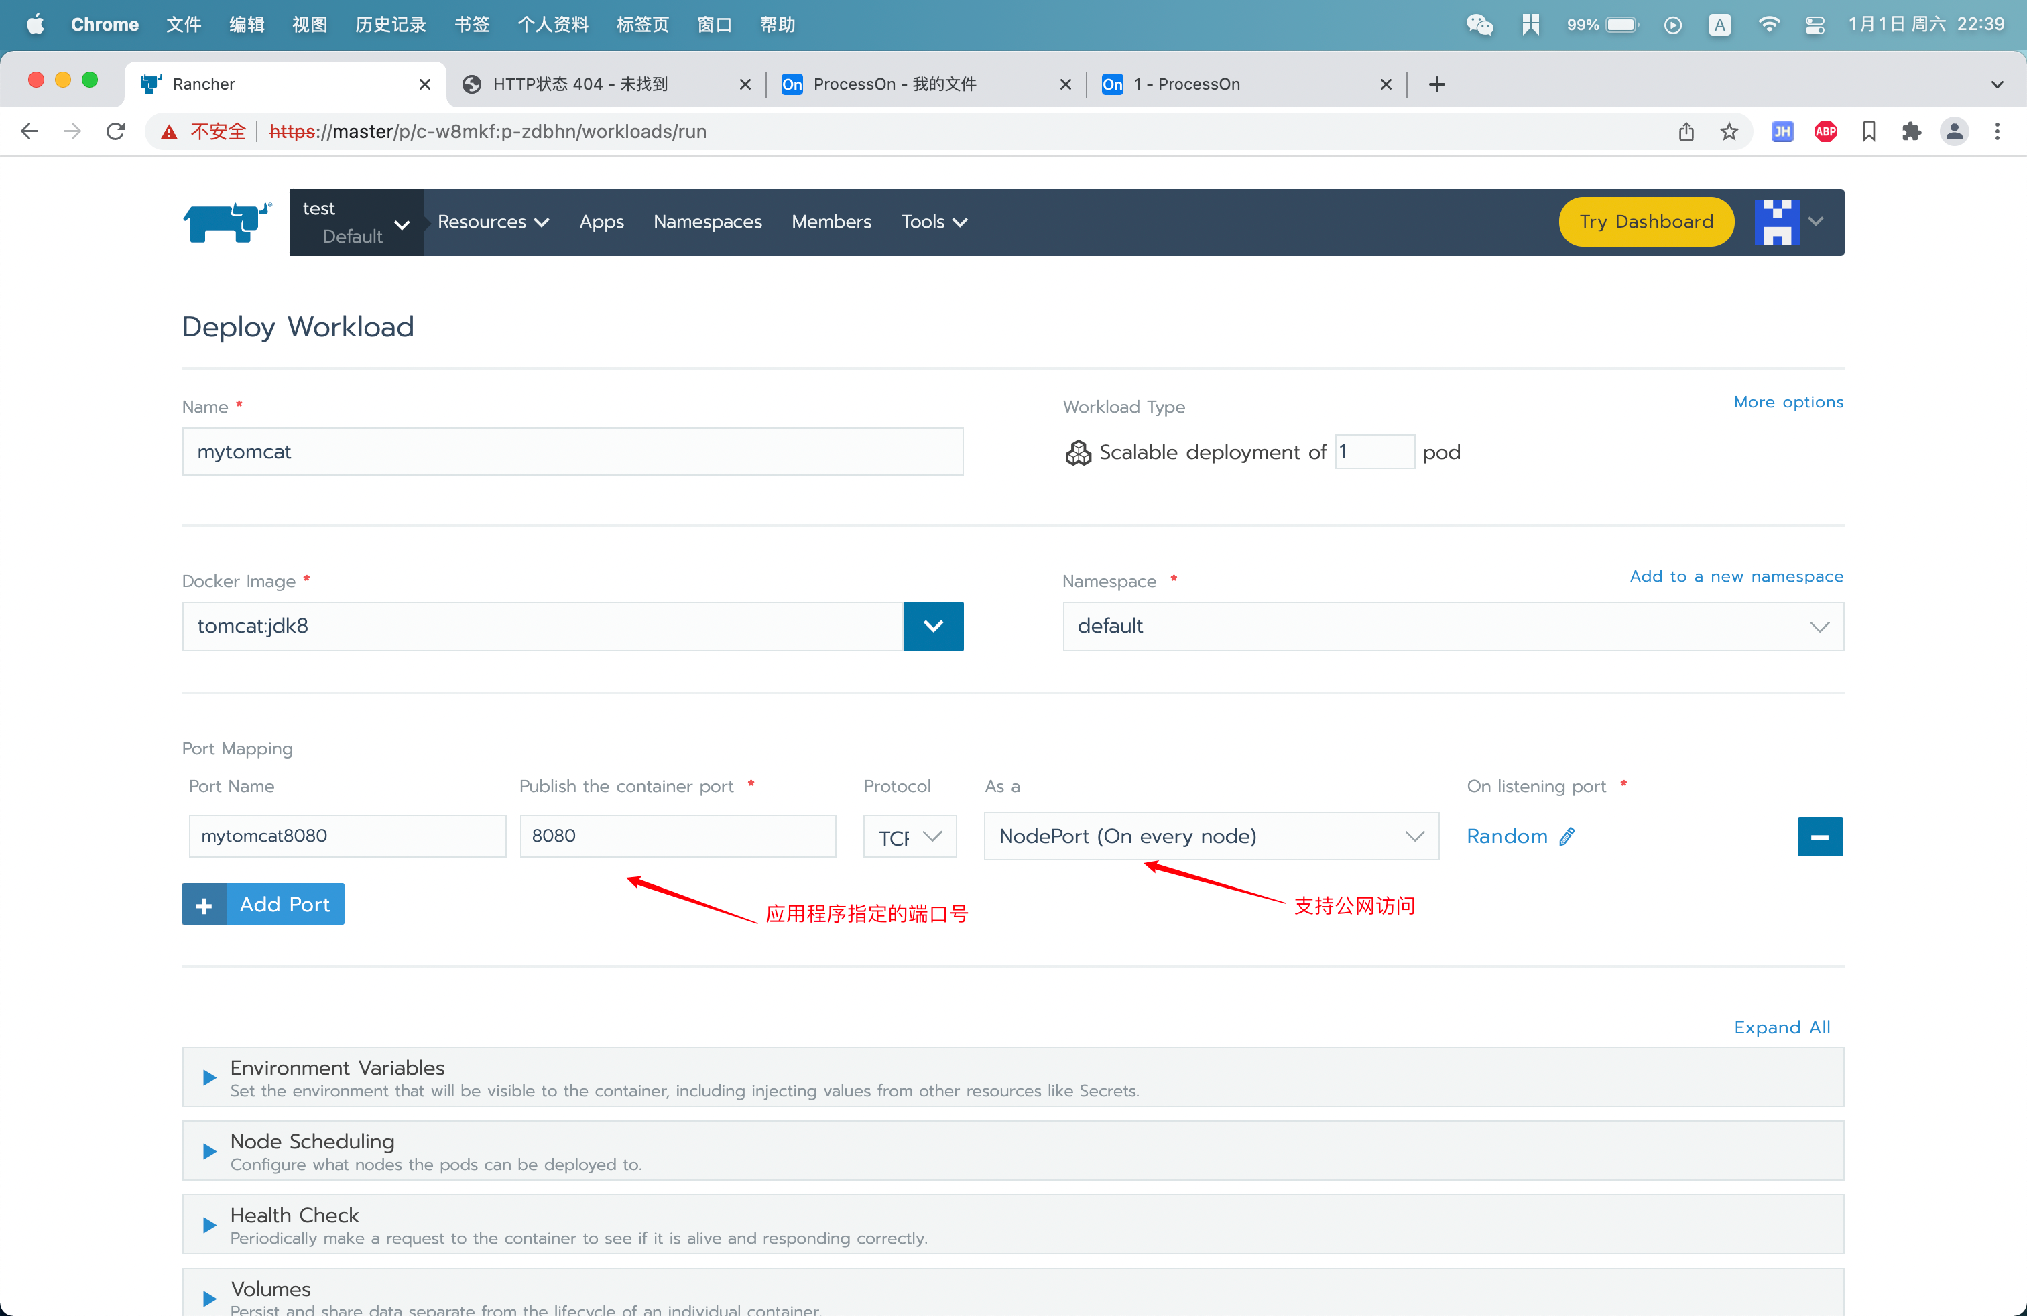Open the Namespace default dropdown

coord(1452,627)
